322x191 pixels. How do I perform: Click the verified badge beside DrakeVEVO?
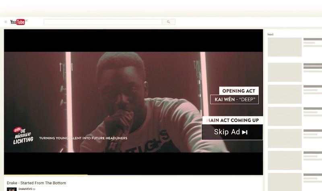34,189
